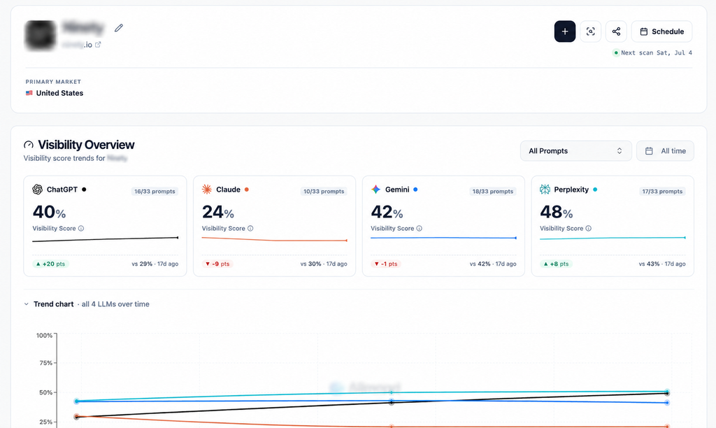Click the scan search icon button

pyautogui.click(x=590, y=31)
